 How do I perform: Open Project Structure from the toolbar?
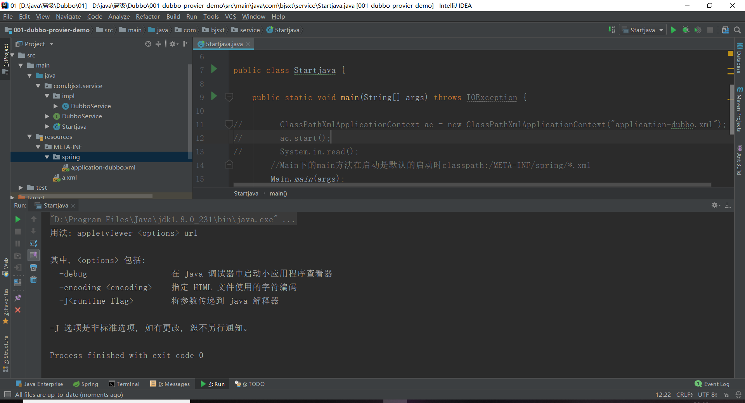pyautogui.click(x=725, y=30)
